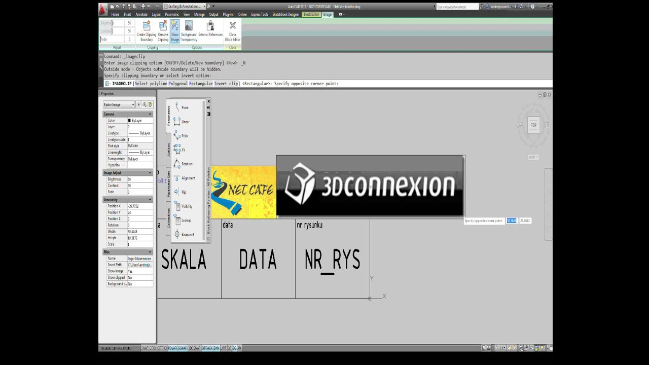Open the Insert ribbon tab
Viewport: 649px width, 365px height.
[127, 14]
